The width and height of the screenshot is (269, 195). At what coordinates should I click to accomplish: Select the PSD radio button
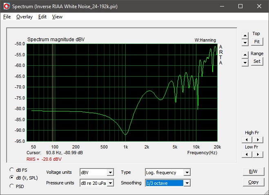point(12,186)
